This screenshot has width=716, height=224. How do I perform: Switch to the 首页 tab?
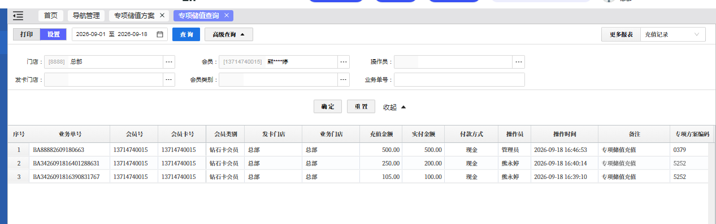pos(51,16)
